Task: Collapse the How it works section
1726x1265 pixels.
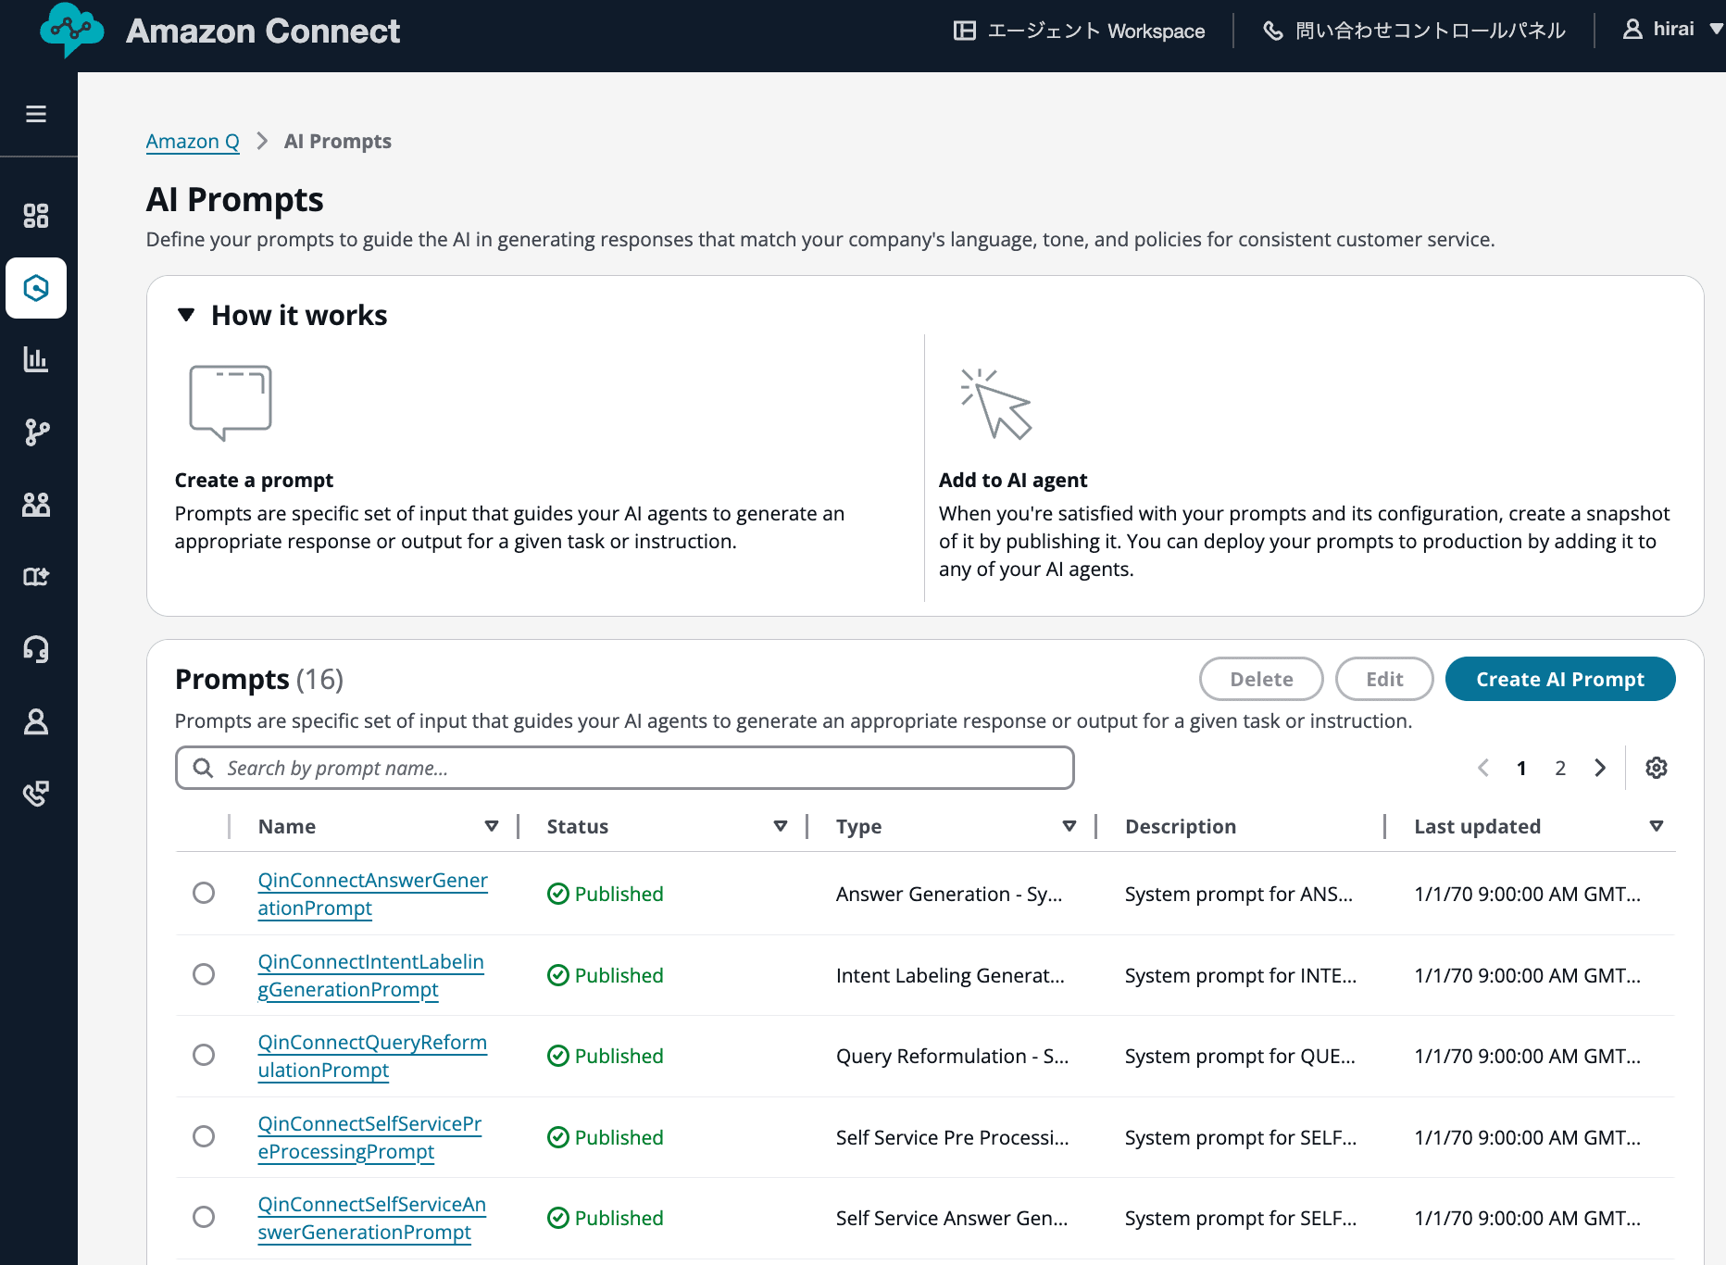Action: [x=186, y=315]
